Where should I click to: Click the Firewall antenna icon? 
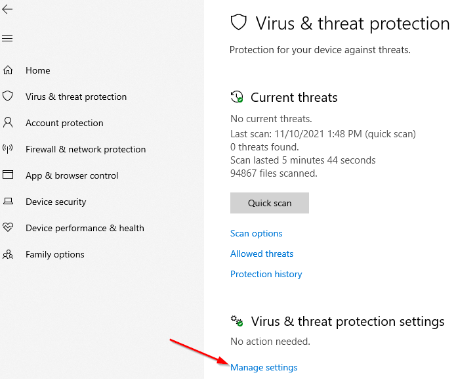point(8,148)
